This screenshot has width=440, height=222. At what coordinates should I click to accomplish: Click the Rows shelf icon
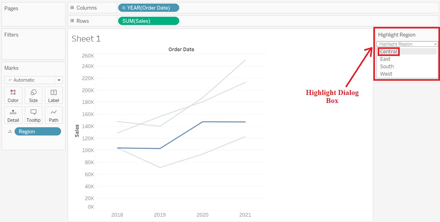71,21
